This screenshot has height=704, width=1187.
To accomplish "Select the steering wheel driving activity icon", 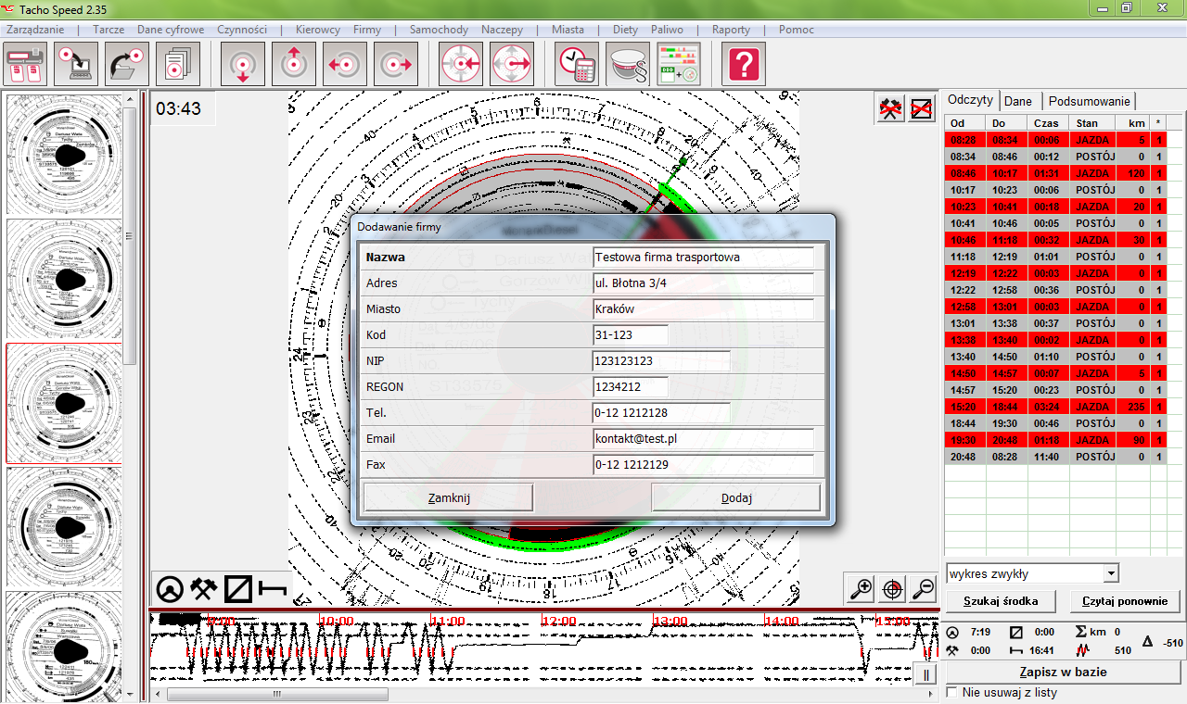I will 169,588.
